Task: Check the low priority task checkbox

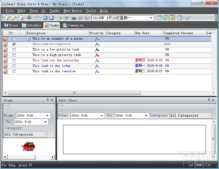Action: pyautogui.click(x=14, y=50)
